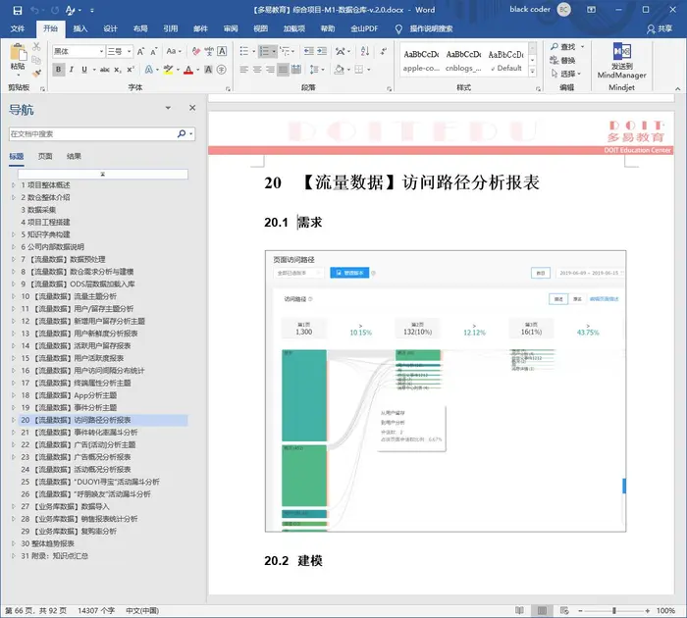The width and height of the screenshot is (687, 618).
Task: Center the paragraph text
Action: click(257, 70)
